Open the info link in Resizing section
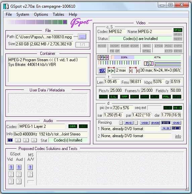192x194 pixels. (x=178, y=136)
